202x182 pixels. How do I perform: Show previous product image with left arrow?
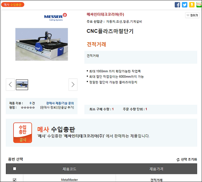(x=10, y=85)
